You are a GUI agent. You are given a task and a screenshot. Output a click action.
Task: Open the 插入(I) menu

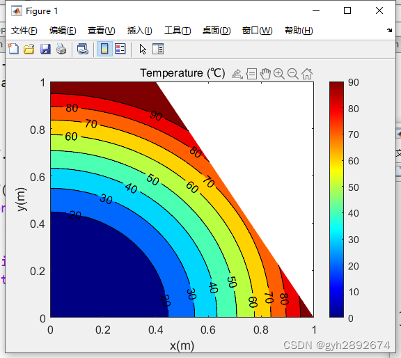140,31
